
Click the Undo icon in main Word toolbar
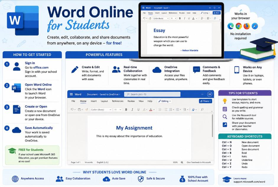(72, 109)
